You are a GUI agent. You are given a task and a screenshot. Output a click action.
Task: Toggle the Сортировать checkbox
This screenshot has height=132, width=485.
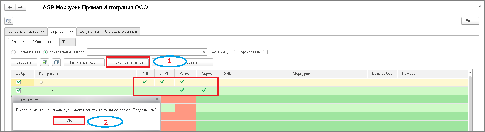[265, 52]
